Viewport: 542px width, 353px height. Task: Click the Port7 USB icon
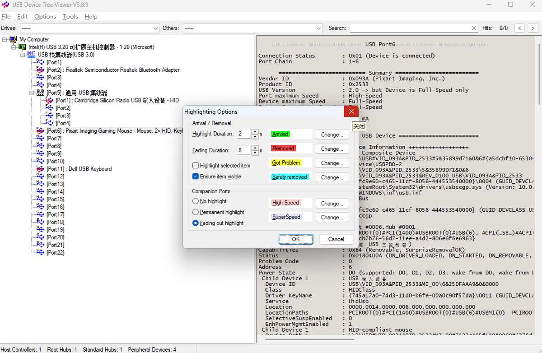tap(40, 138)
